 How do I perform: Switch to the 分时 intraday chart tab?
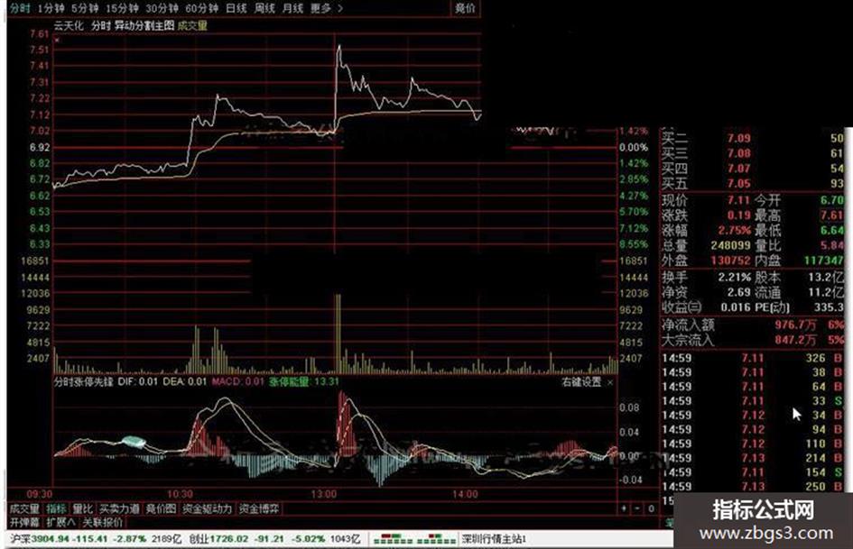click(x=20, y=9)
